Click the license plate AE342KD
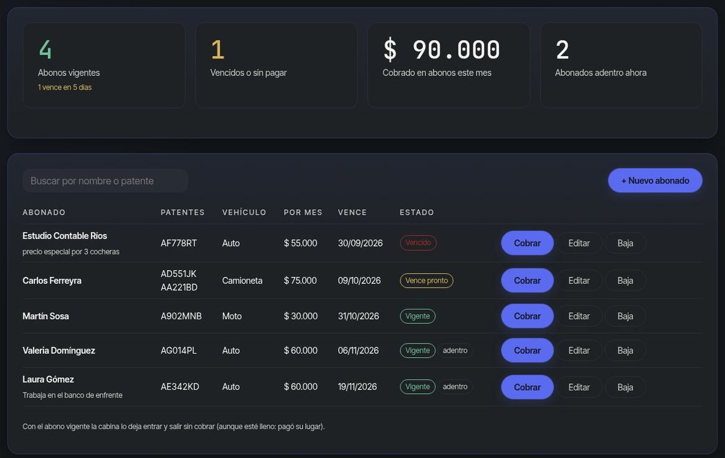 (180, 386)
